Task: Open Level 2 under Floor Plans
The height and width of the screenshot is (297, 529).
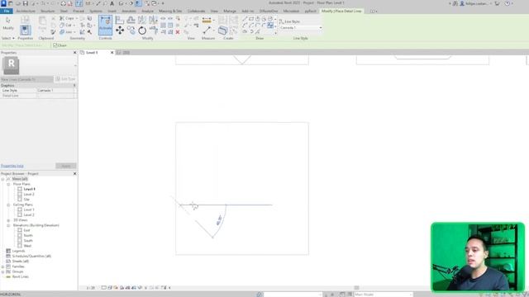Action: [29, 195]
